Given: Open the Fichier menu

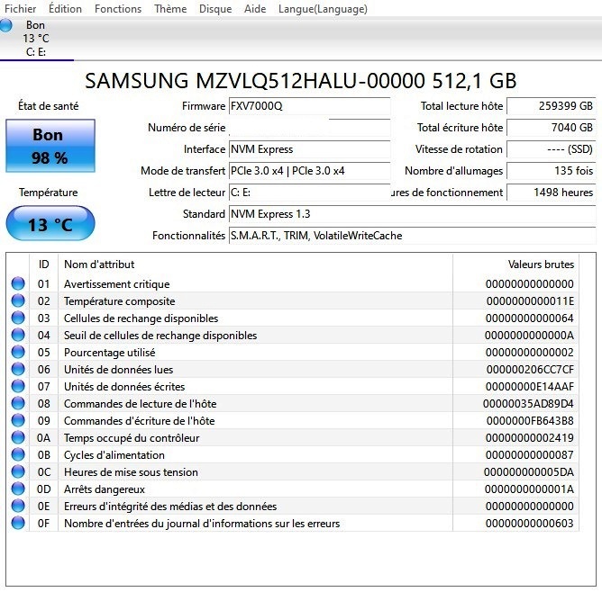Looking at the screenshot, I should [21, 9].
